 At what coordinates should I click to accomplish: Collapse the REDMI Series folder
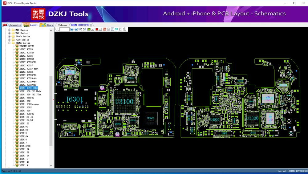pyautogui.click(x=9, y=43)
